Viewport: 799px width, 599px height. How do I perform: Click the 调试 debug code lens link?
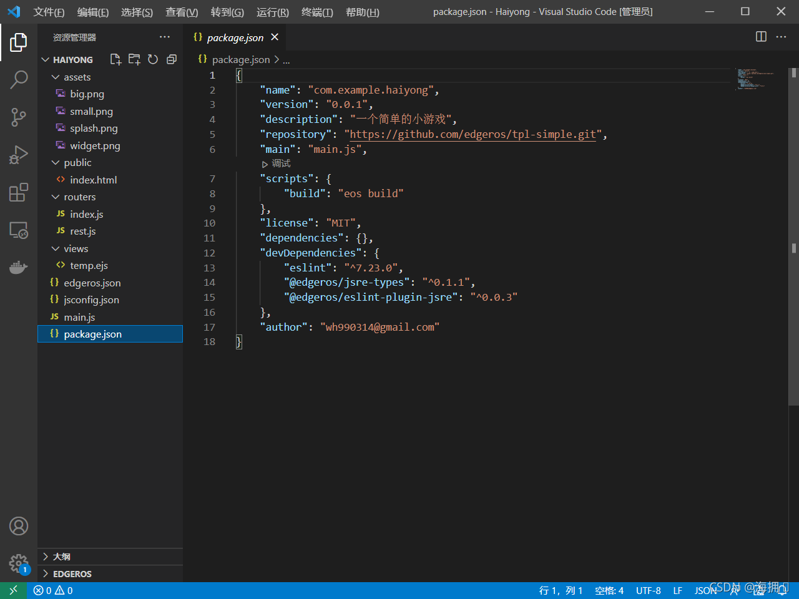pyautogui.click(x=281, y=163)
